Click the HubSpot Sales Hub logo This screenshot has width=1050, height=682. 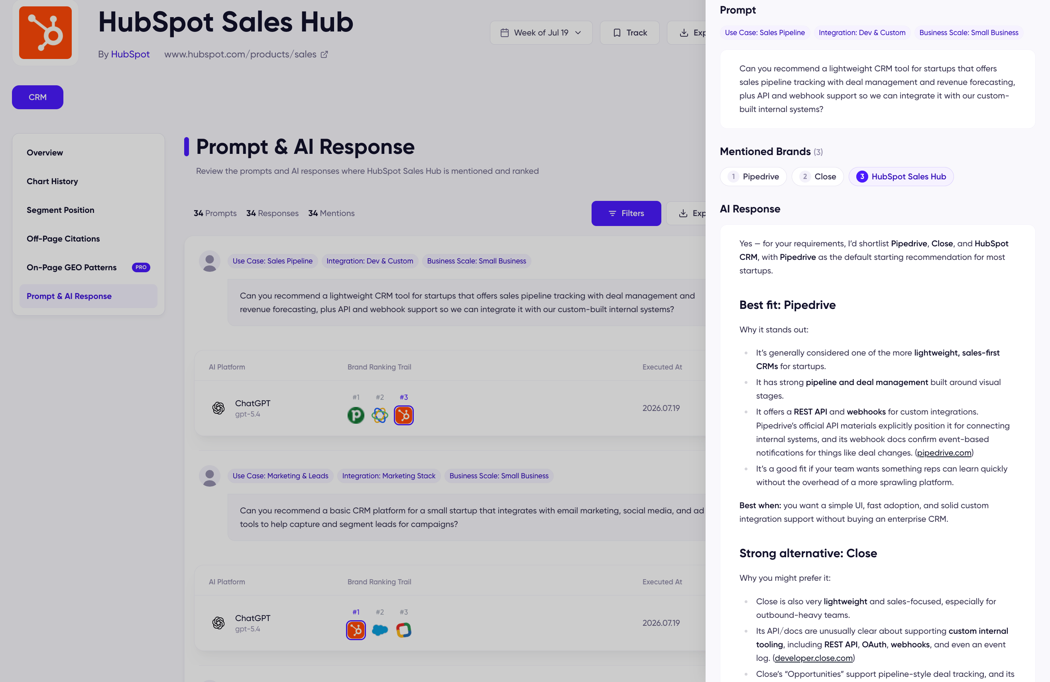(x=45, y=33)
